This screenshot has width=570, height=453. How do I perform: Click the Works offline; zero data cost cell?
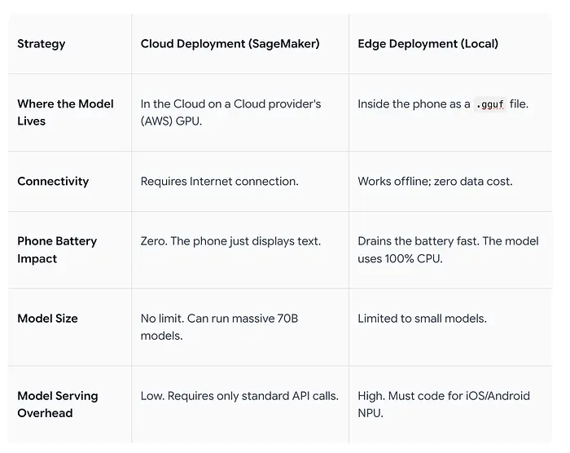(435, 182)
